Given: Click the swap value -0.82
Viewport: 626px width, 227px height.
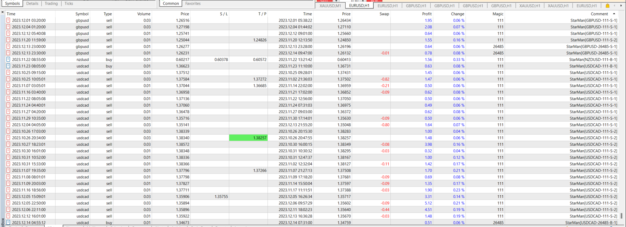Looking at the screenshot, I should (385, 79).
